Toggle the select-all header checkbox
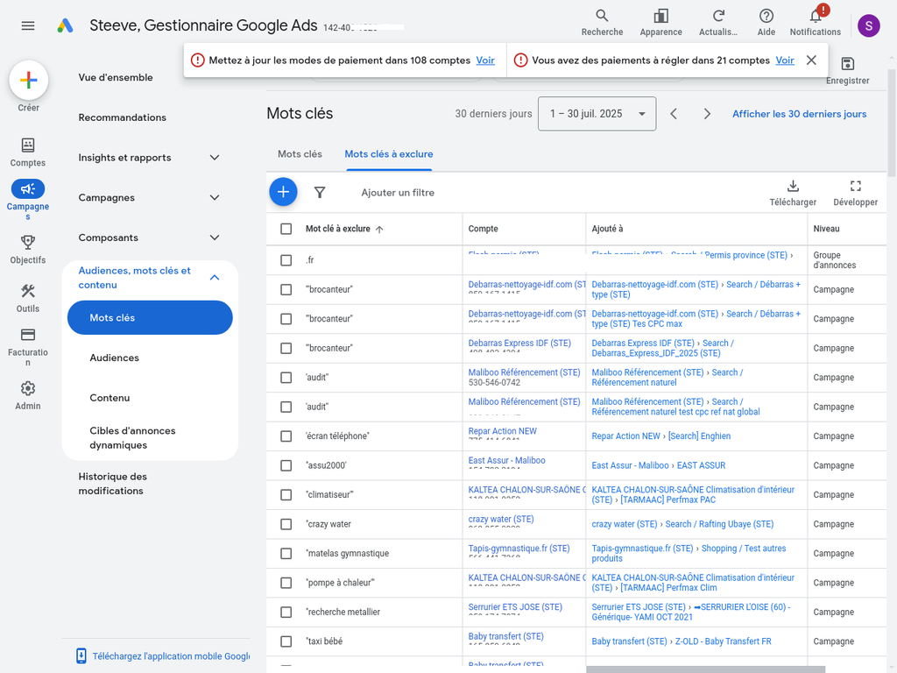 [286, 229]
